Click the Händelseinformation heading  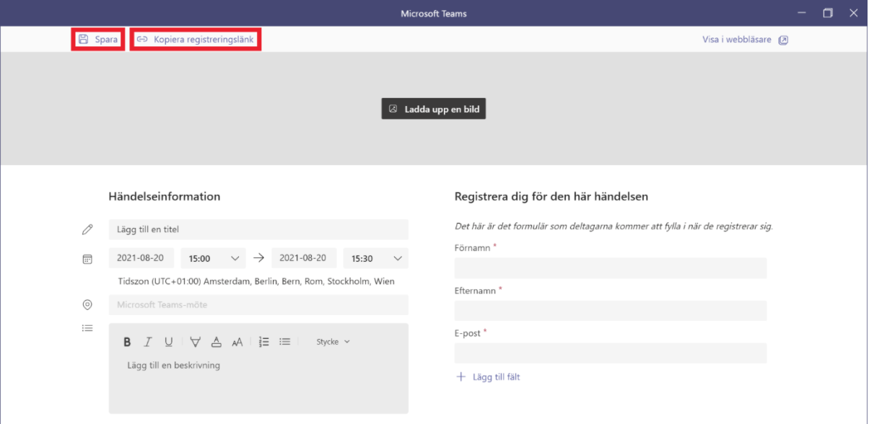click(165, 196)
